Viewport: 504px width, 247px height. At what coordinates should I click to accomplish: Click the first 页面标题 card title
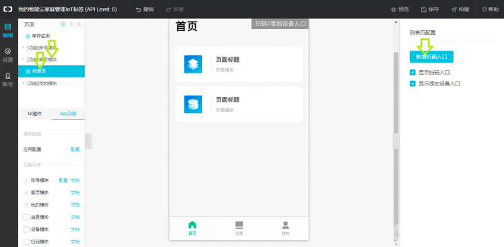tap(227, 59)
